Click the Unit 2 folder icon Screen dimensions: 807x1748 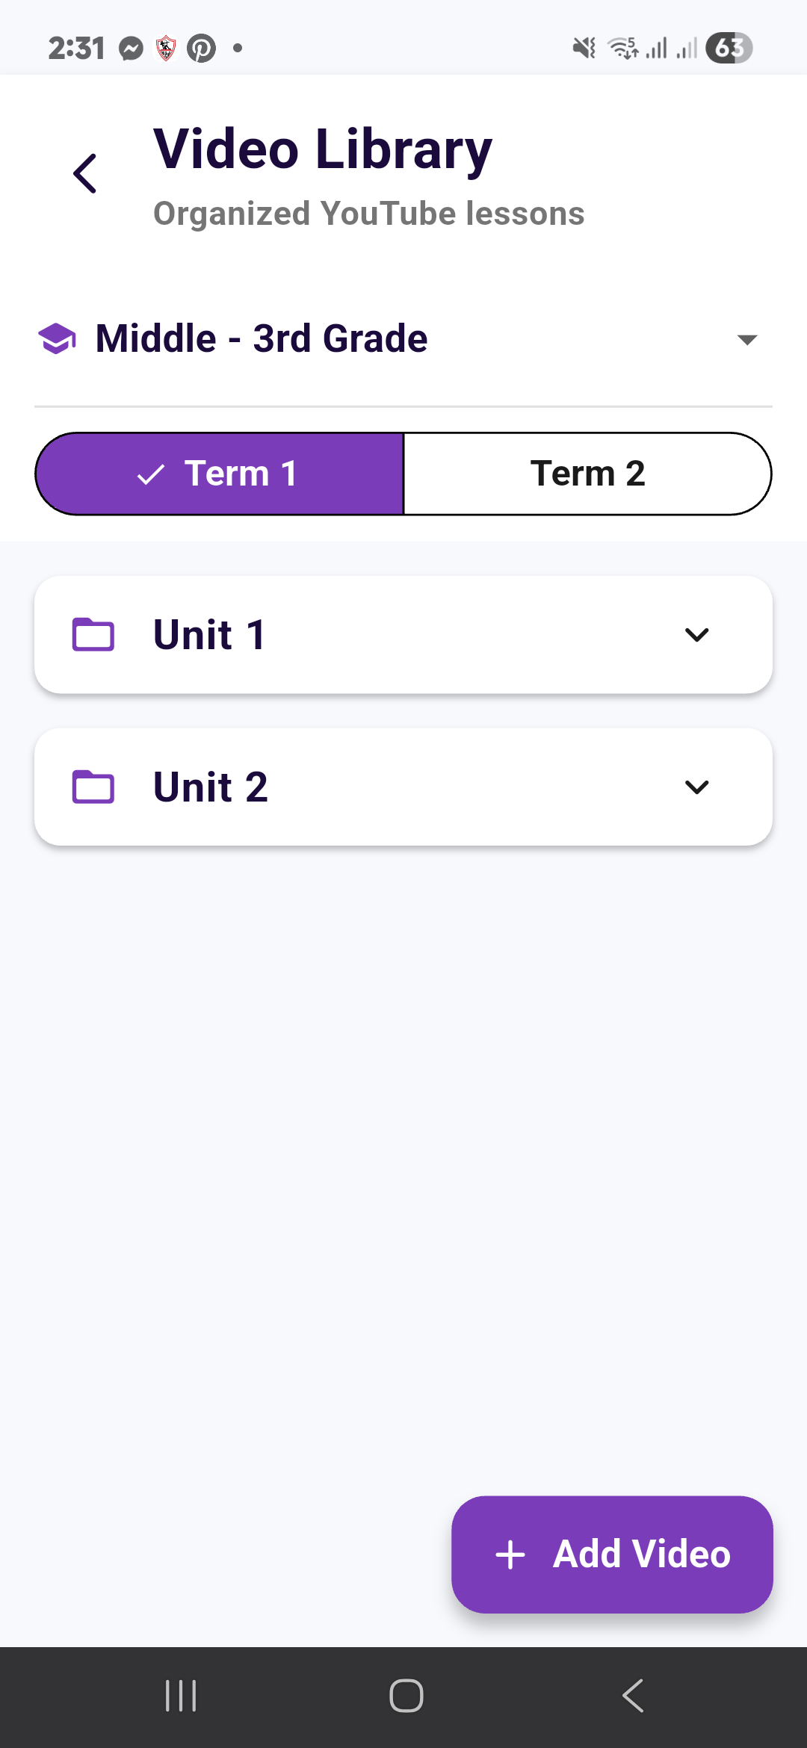click(x=93, y=787)
